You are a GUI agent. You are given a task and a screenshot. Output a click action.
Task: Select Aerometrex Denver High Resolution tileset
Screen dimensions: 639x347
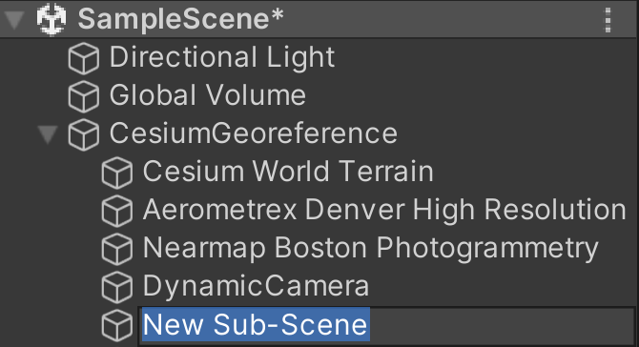(x=384, y=210)
